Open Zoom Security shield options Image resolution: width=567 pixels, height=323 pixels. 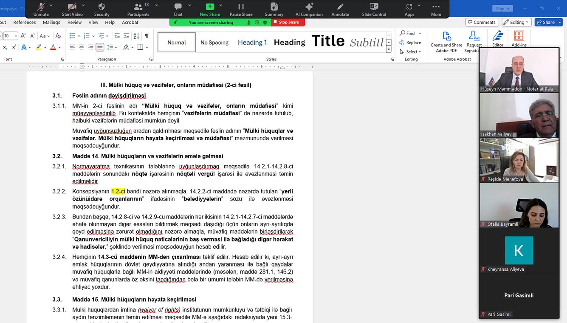point(102,9)
